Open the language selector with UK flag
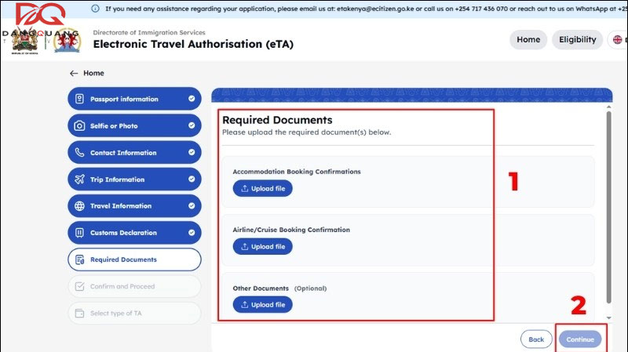The width and height of the screenshot is (628, 352). coord(617,40)
